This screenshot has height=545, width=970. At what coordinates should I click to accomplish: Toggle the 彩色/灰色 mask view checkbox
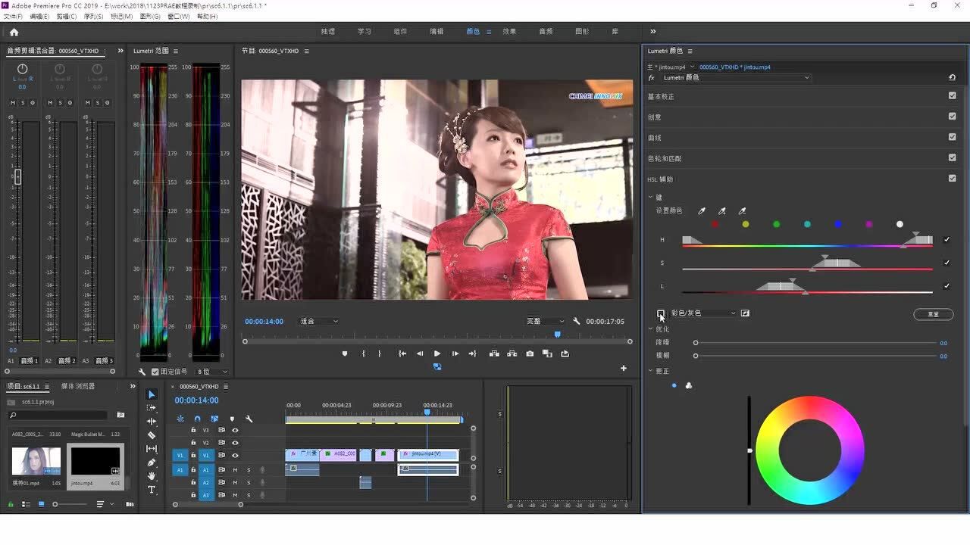pyautogui.click(x=661, y=313)
